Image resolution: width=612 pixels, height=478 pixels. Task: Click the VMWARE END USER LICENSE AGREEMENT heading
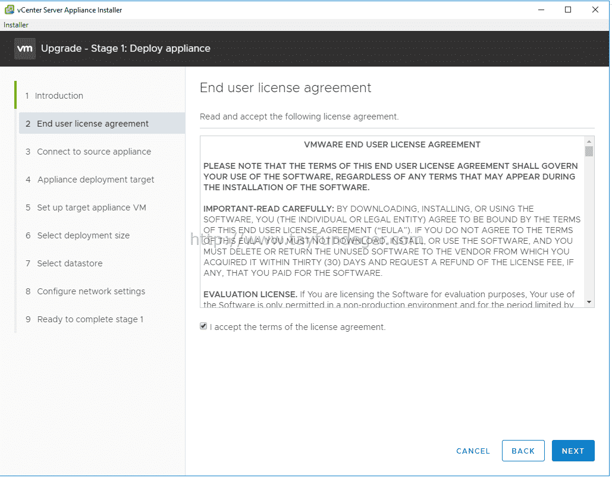pos(392,144)
